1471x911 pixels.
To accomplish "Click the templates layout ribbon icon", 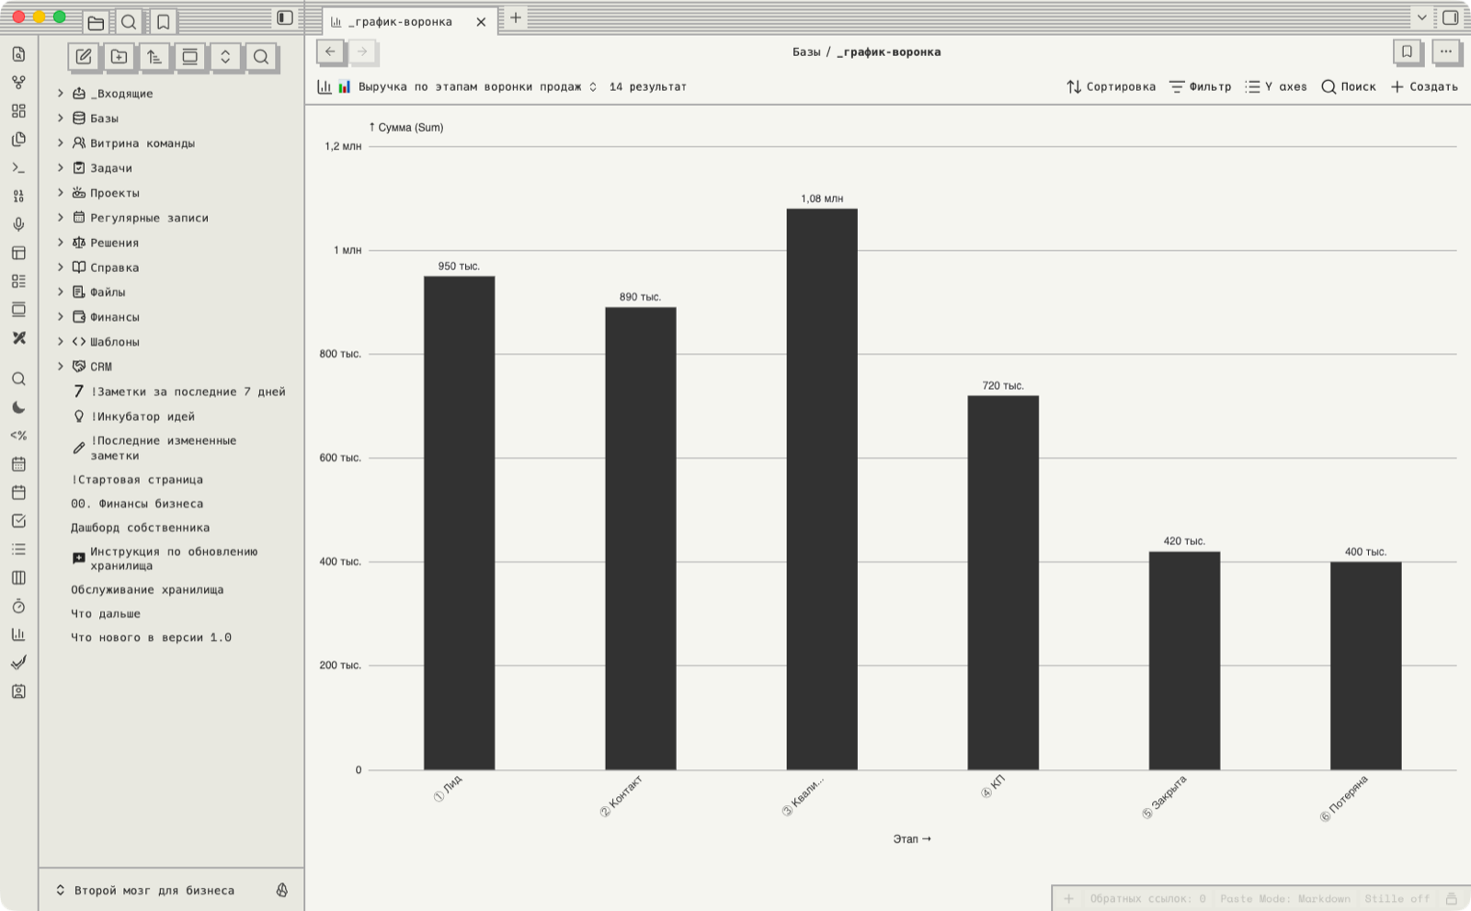I will 18,253.
